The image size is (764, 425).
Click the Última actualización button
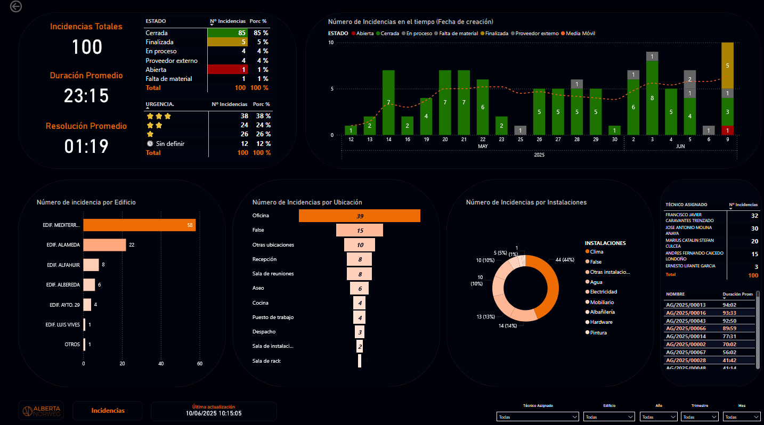tap(213, 411)
